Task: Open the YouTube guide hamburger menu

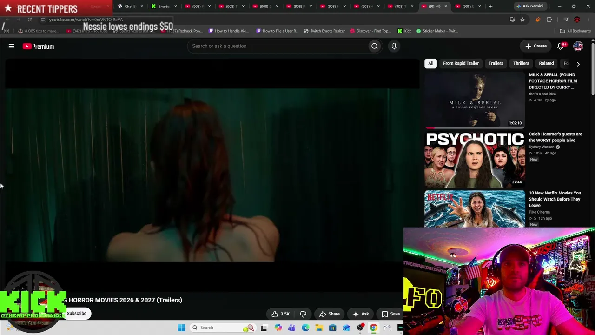Action: [x=12, y=46]
